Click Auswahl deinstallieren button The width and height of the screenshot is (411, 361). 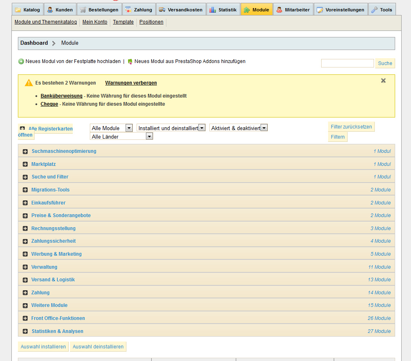98,347
